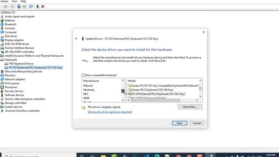The height and width of the screenshot is (157, 279).
Task: Select DVD/CD-ROM drives in the device tree
Action: (x=17, y=44)
